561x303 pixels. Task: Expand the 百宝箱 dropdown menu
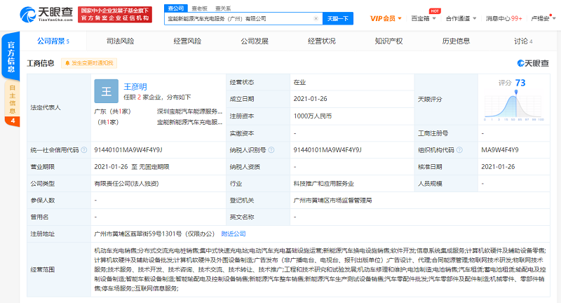(x=421, y=18)
